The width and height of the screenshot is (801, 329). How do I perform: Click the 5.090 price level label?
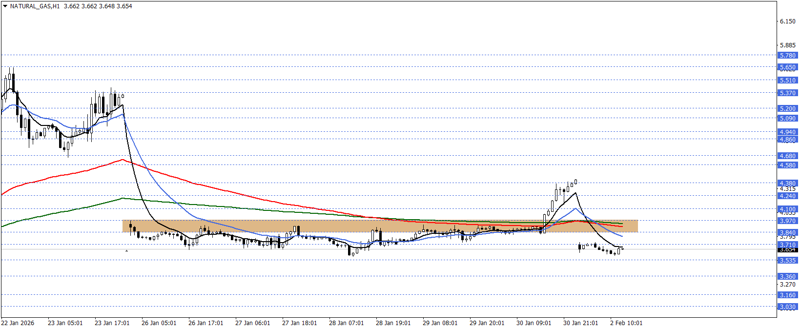(x=787, y=119)
